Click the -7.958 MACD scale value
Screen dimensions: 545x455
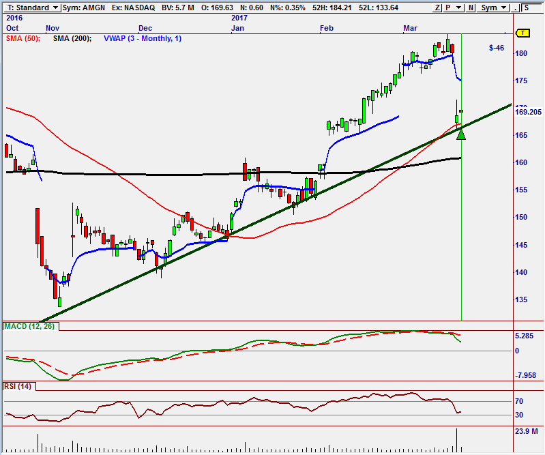(x=525, y=375)
